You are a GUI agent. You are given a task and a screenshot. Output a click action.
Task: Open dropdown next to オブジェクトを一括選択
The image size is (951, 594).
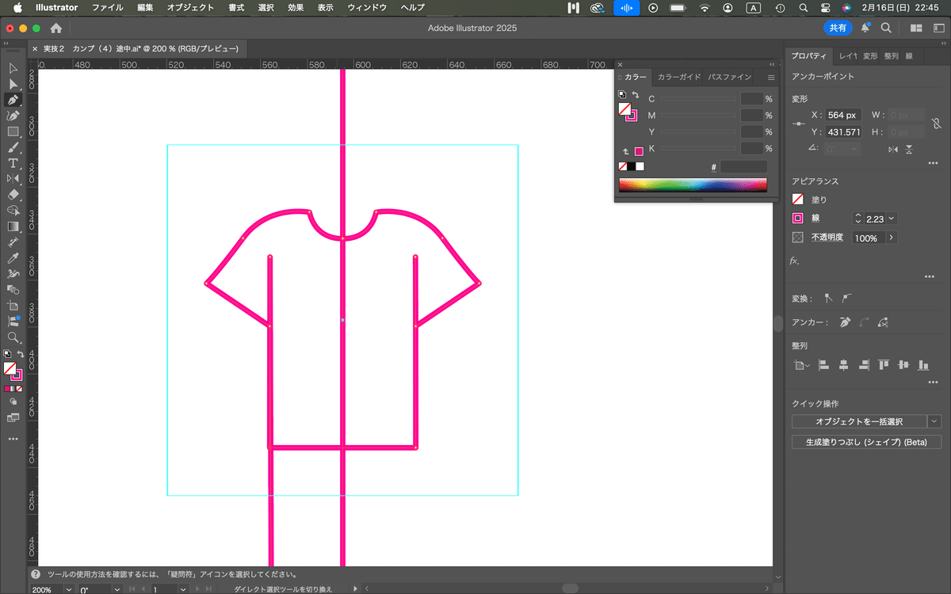tap(935, 421)
